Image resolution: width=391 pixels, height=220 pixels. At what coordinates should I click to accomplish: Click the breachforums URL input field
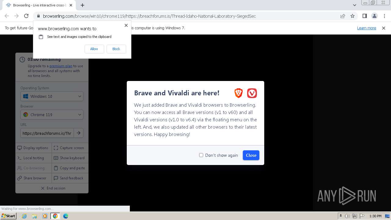click(47, 133)
